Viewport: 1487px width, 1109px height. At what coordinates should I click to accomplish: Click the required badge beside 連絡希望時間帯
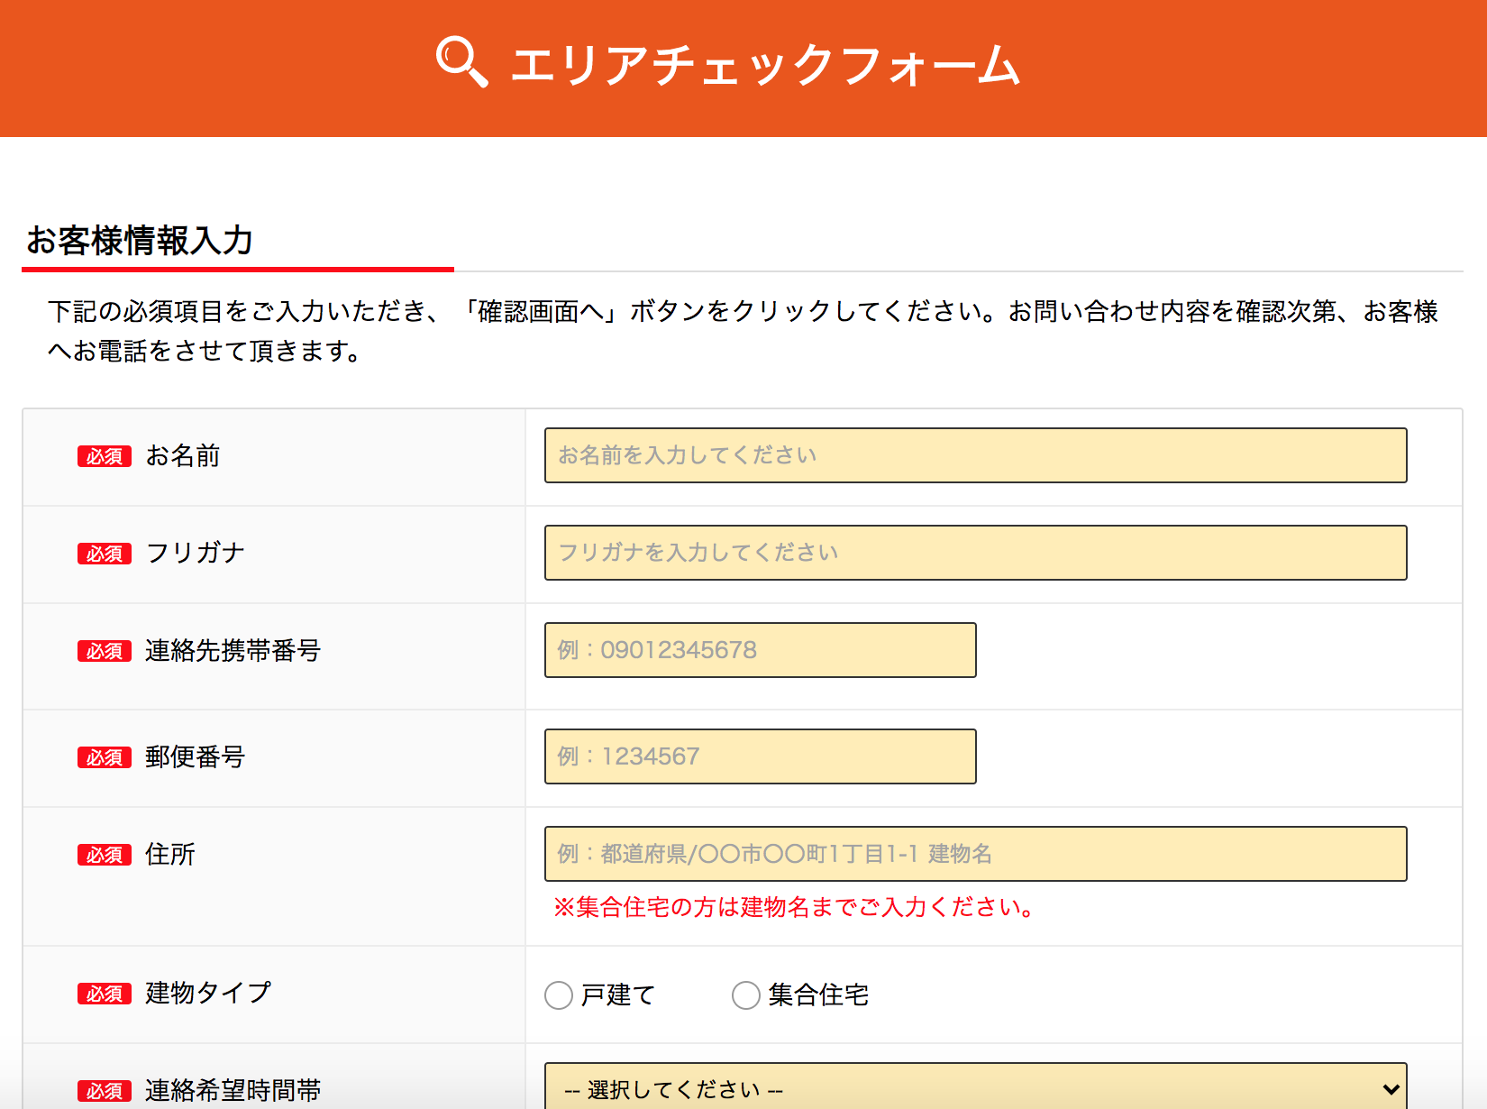[105, 1091]
